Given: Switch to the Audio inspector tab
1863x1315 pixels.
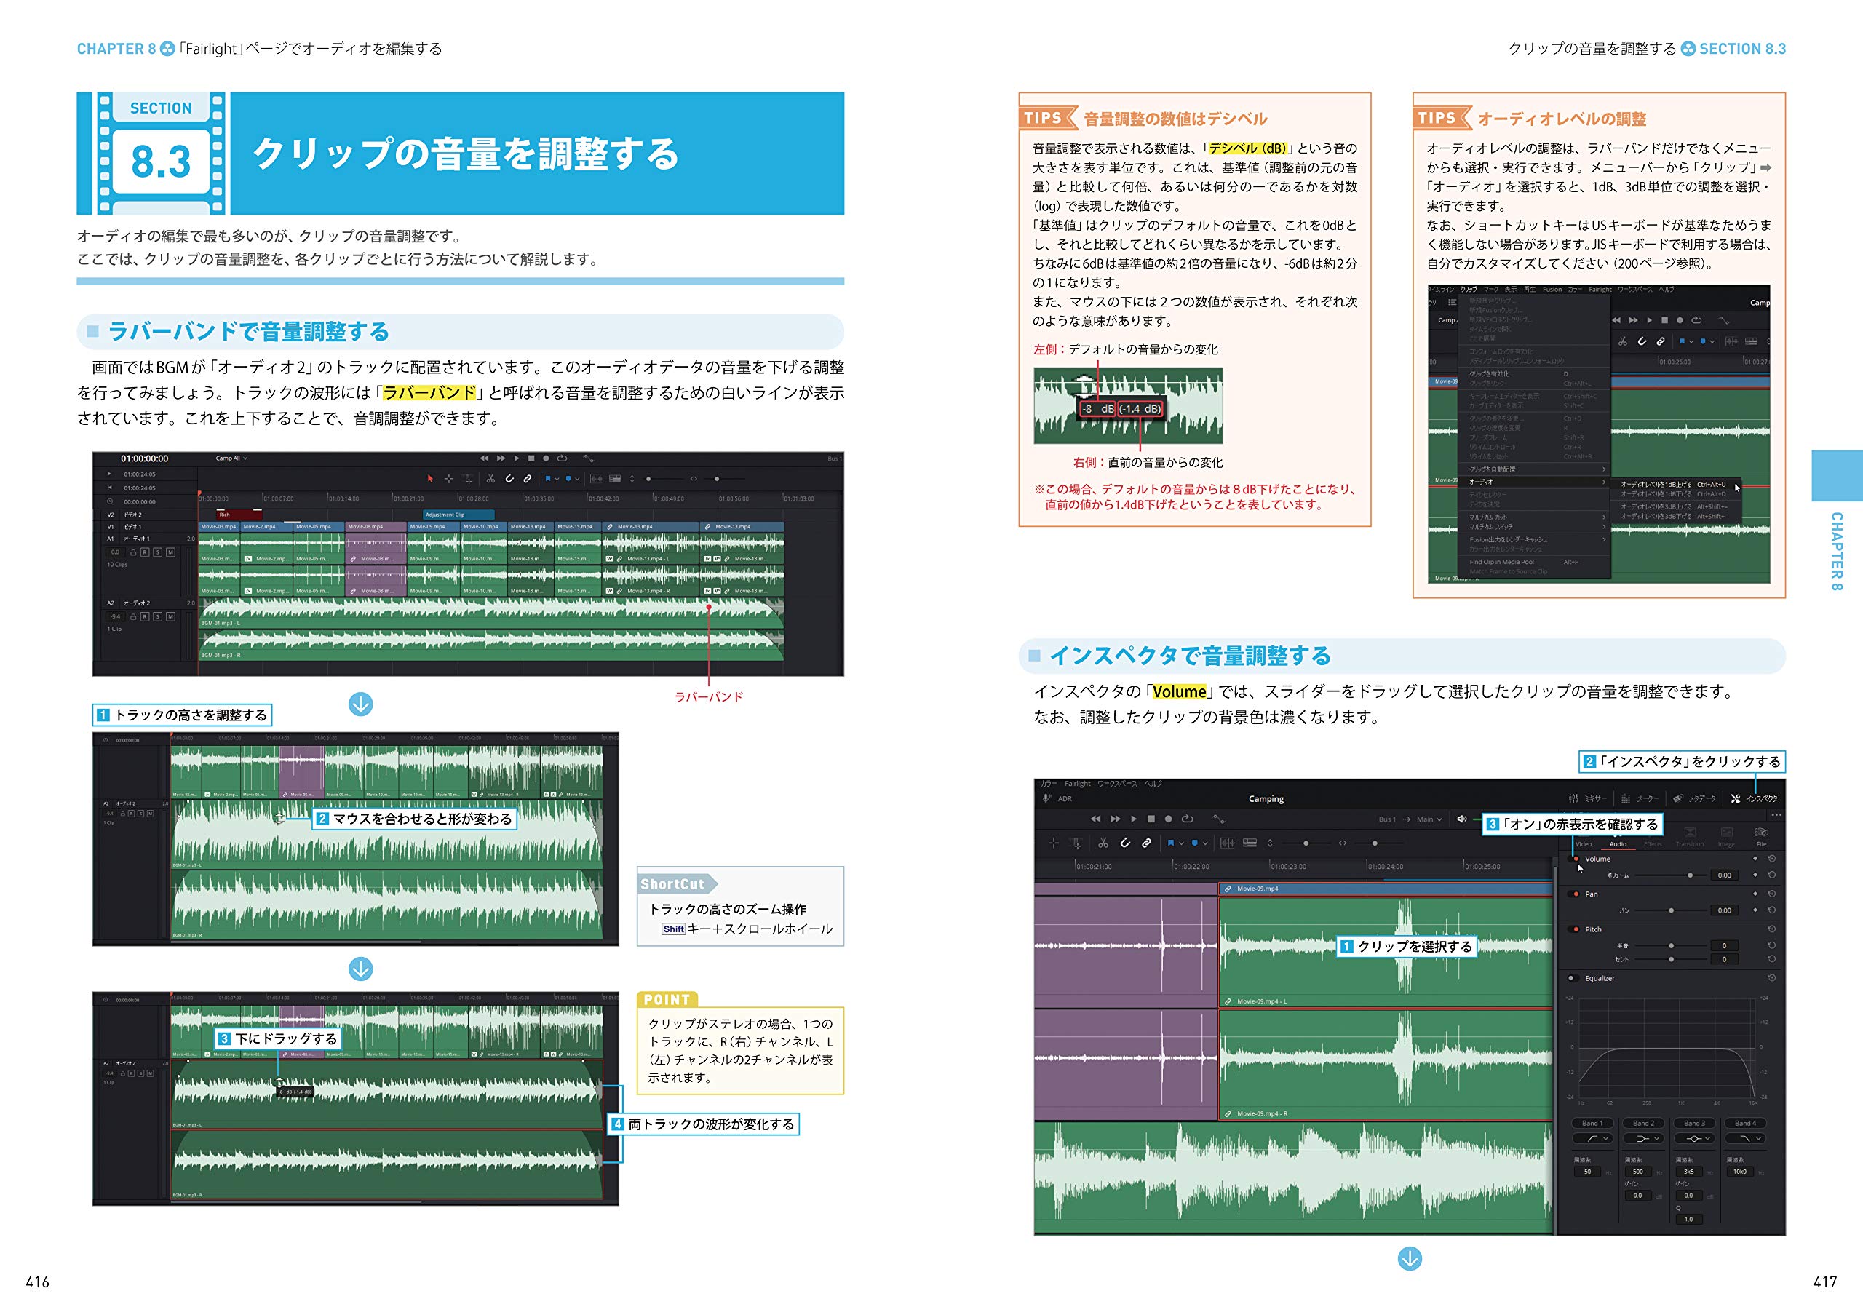Looking at the screenshot, I should 1617,844.
